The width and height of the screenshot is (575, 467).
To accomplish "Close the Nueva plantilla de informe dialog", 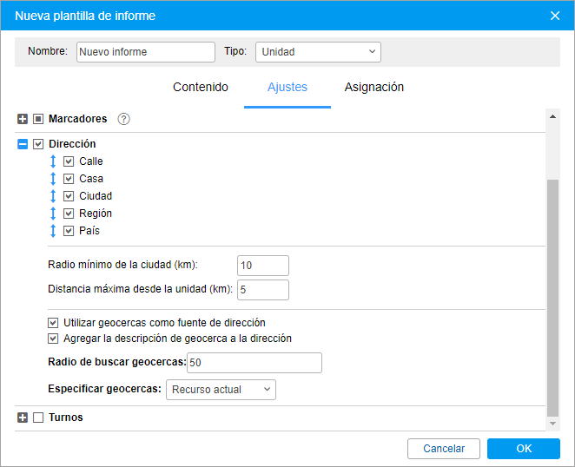I will [556, 15].
